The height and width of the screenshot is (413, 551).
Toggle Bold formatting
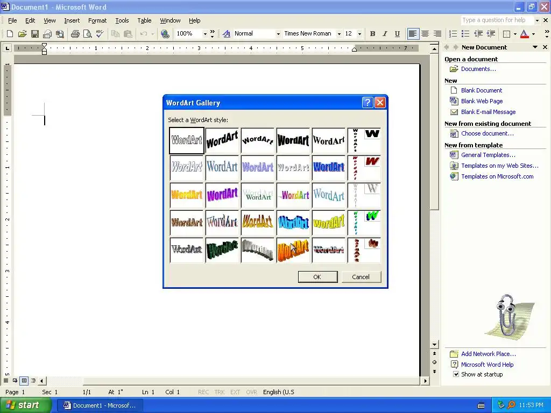(x=372, y=34)
